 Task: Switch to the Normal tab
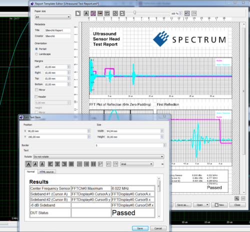click(31, 171)
